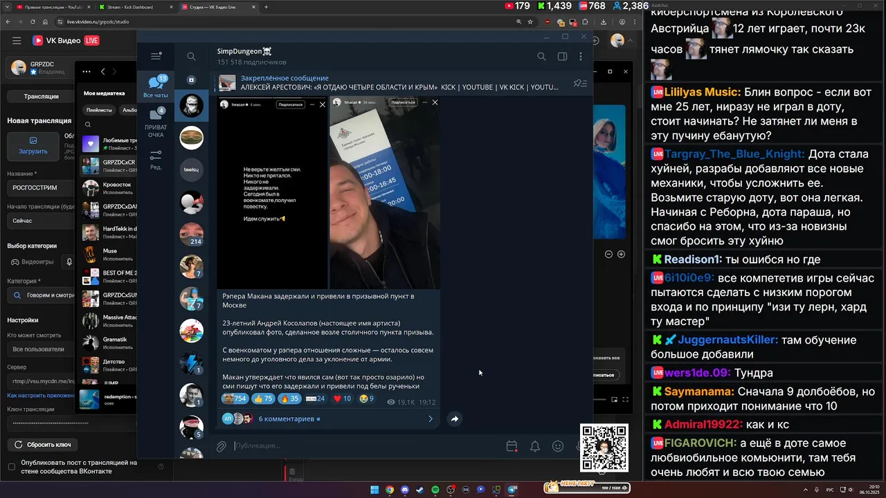The width and height of the screenshot is (886, 498).
Task: Click the crying emoji 9 reaction
Action: [x=366, y=398]
